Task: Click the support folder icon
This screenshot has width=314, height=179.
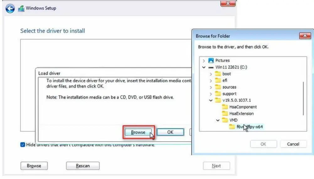Action: pyautogui.click(x=218, y=94)
